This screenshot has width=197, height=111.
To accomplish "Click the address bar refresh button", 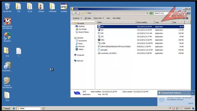I will tap(151, 13).
